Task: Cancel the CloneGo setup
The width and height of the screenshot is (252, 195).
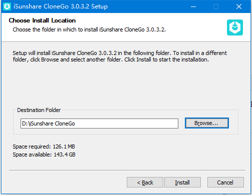Action: pos(225,182)
